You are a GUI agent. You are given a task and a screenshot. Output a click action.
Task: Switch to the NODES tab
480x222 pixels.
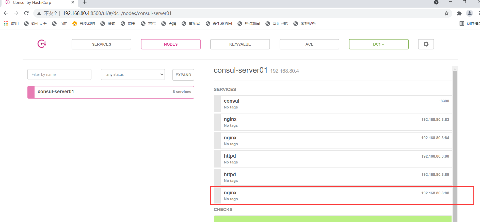171,44
